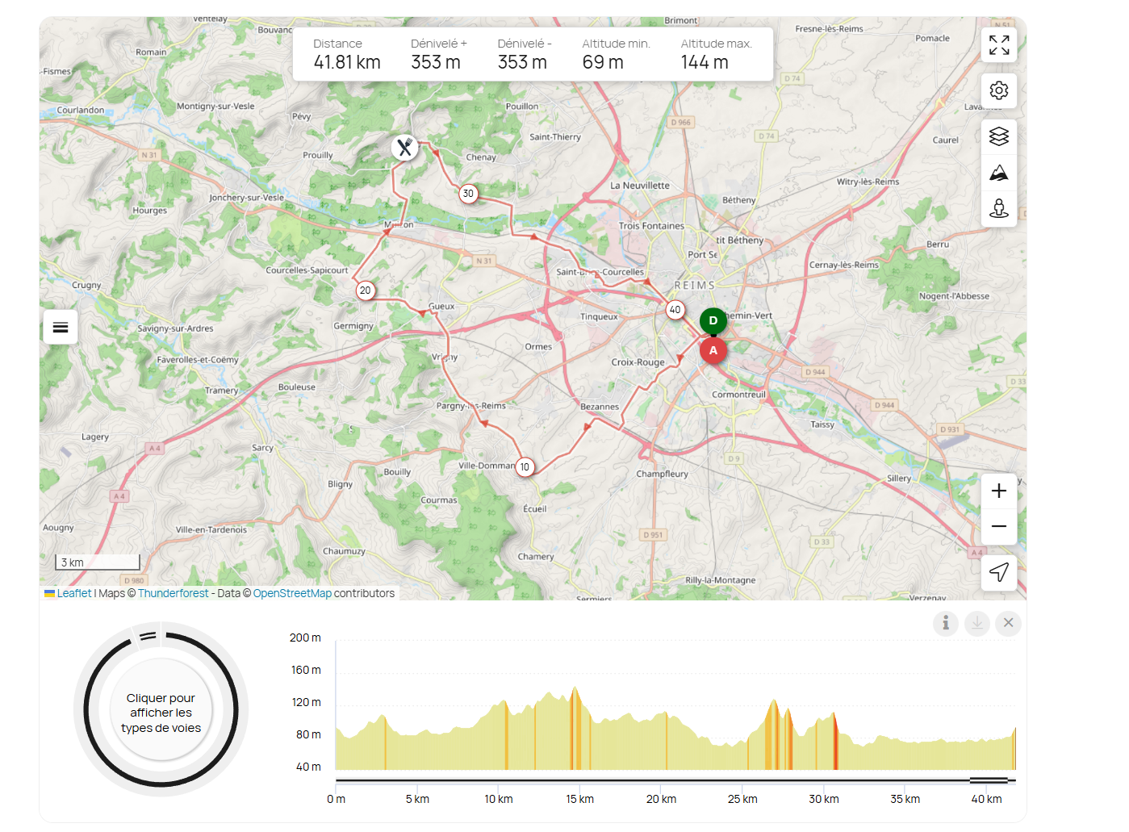Download the elevation profile data
This screenshot has width=1129, height=832.
976,623
